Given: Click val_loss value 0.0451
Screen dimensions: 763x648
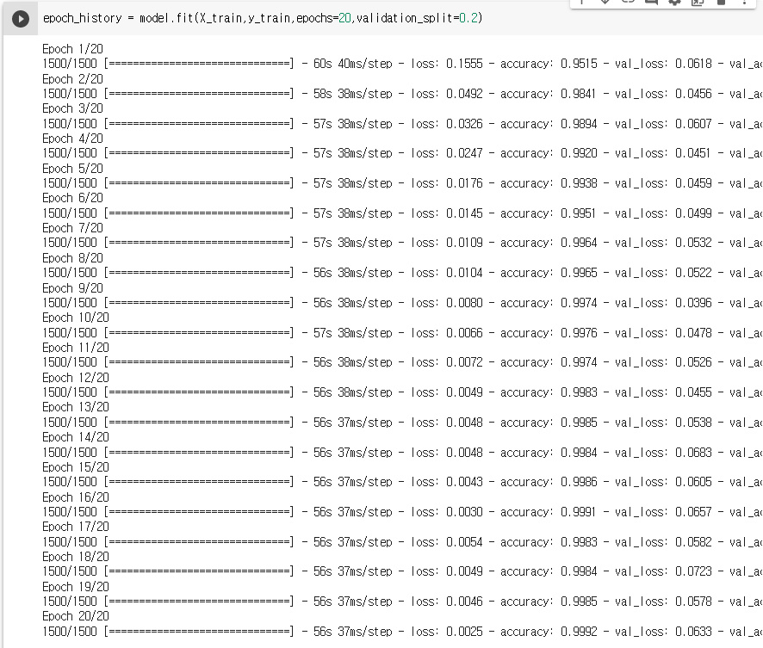Looking at the screenshot, I should tap(692, 153).
